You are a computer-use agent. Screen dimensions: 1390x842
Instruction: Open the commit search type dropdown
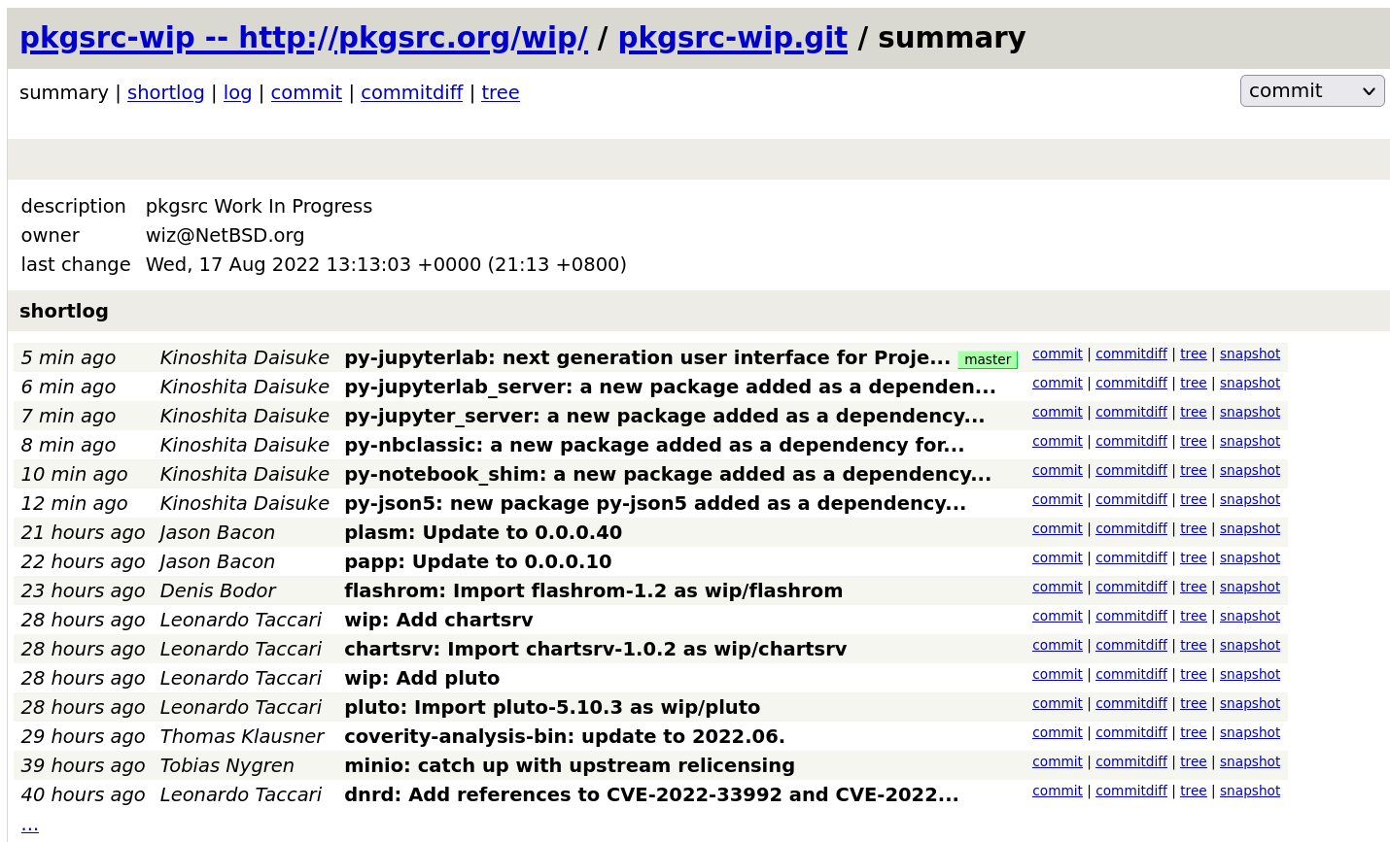[1311, 91]
